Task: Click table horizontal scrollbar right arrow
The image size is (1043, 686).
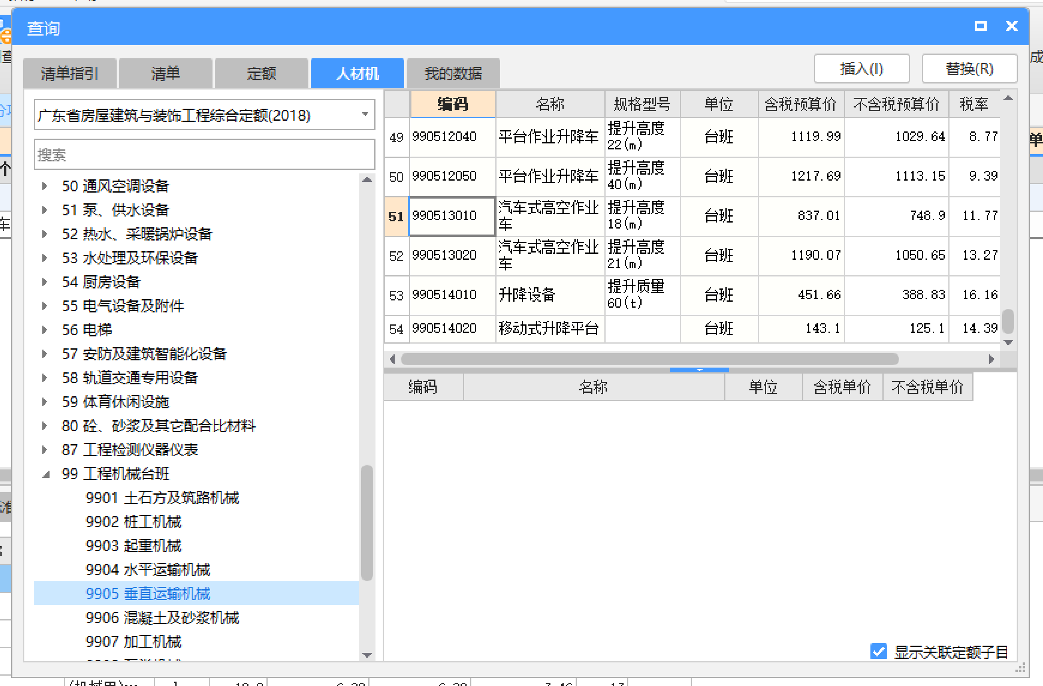Action: [x=991, y=360]
